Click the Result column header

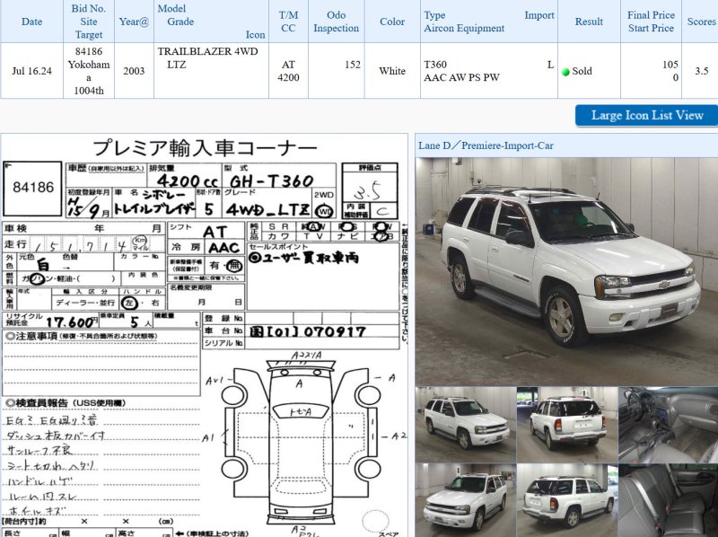pyautogui.click(x=589, y=22)
